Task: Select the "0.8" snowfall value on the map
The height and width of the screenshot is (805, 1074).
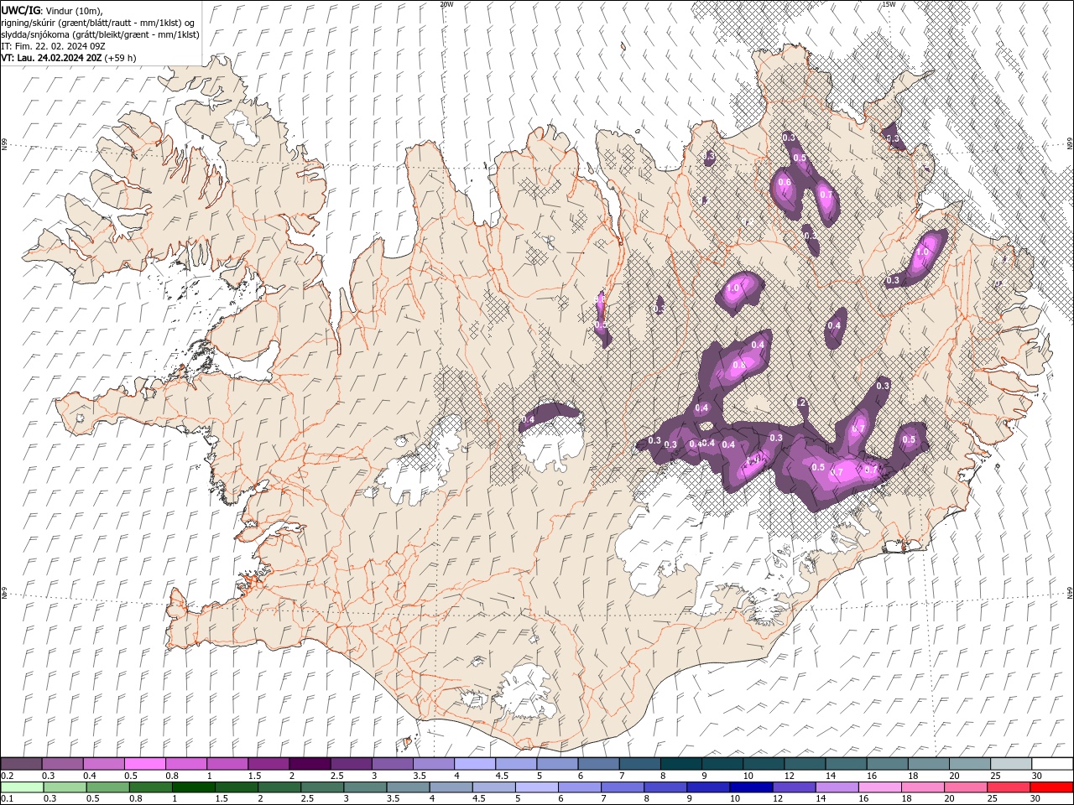Action: 739,365
